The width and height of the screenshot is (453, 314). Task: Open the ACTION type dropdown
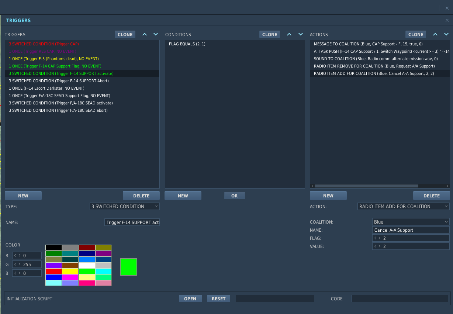404,206
